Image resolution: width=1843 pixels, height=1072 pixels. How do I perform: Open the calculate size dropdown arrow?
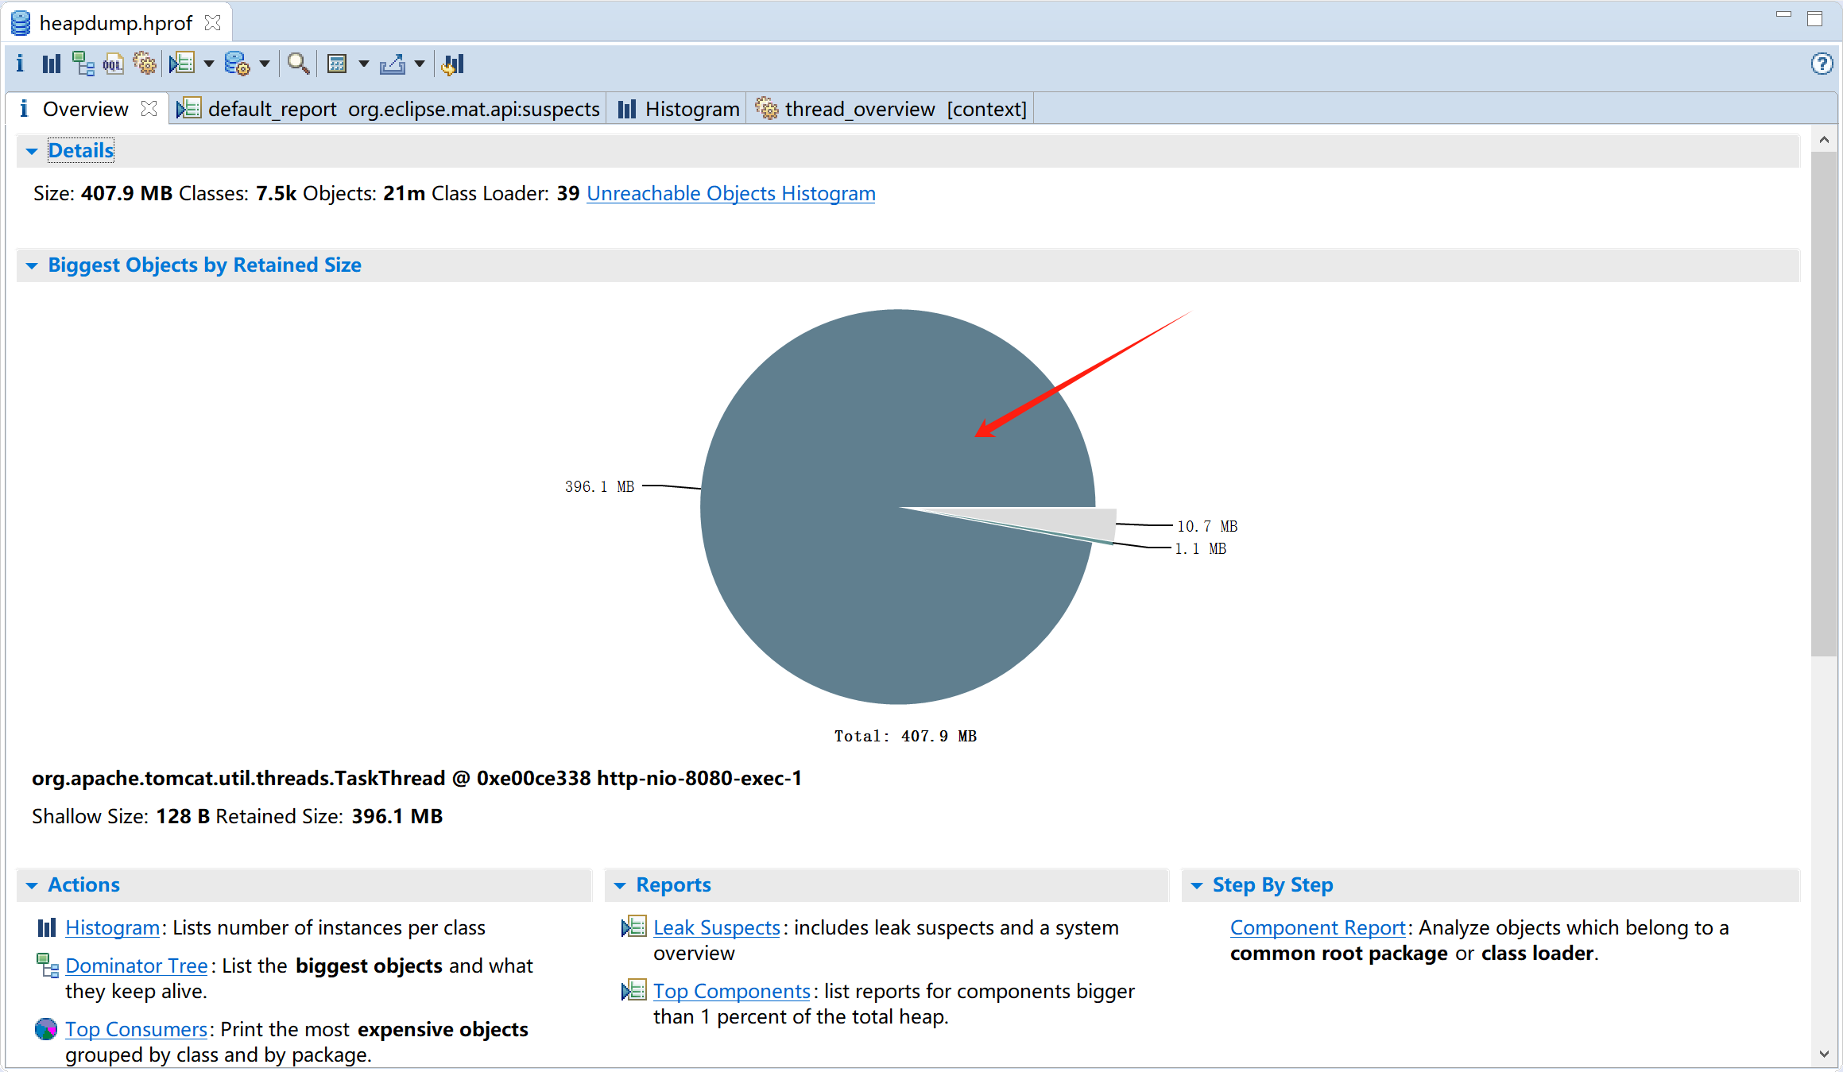[363, 64]
